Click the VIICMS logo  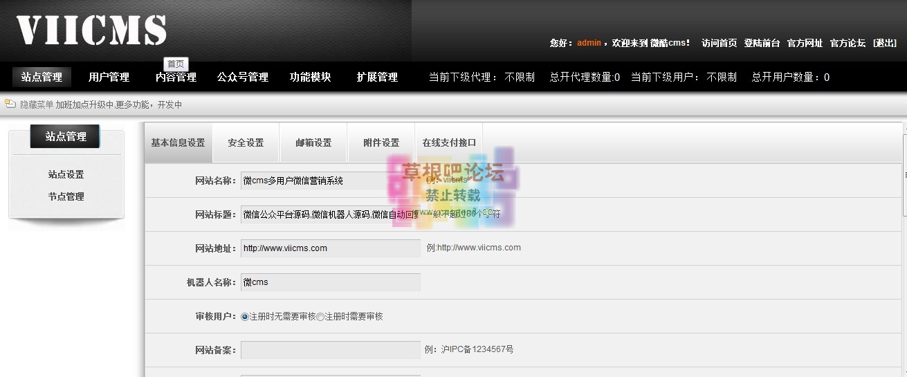coord(91,31)
